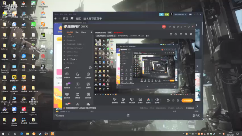Add 摄像头 camera source
Viewport: 242px width, 136px height.
[123, 101]
